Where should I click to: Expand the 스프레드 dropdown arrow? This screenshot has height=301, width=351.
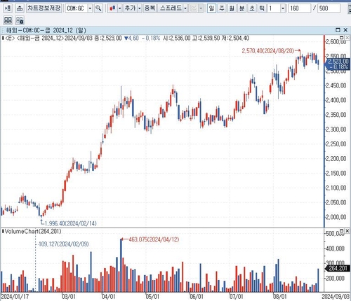(x=185, y=8)
